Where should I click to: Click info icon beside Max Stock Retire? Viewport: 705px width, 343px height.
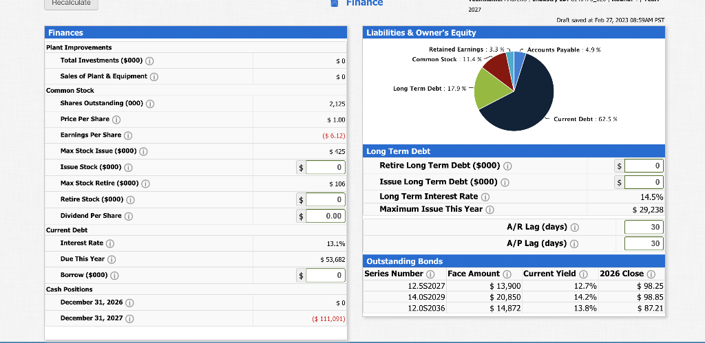coord(146,184)
